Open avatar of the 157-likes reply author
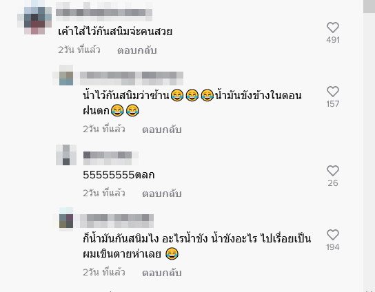This screenshot has height=292, width=375. [66, 75]
